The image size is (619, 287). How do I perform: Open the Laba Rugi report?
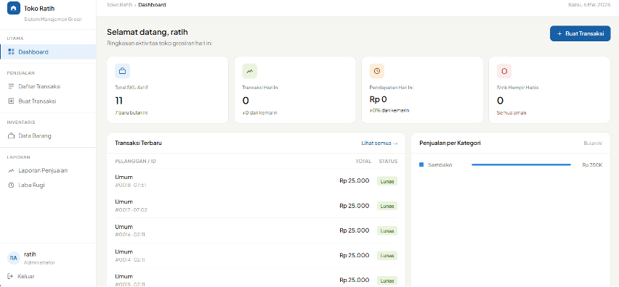point(48,185)
